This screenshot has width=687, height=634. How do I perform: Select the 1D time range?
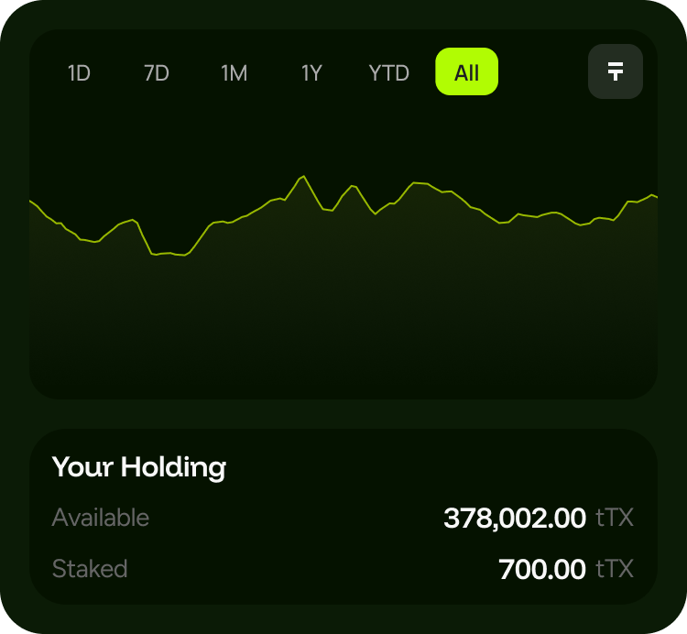tap(79, 73)
